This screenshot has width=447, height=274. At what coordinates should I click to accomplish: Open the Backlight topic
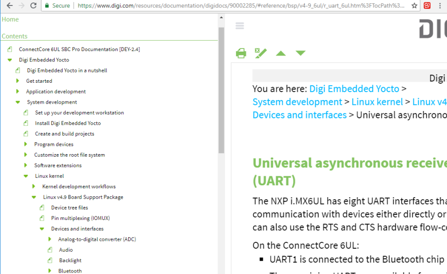tap(70, 260)
